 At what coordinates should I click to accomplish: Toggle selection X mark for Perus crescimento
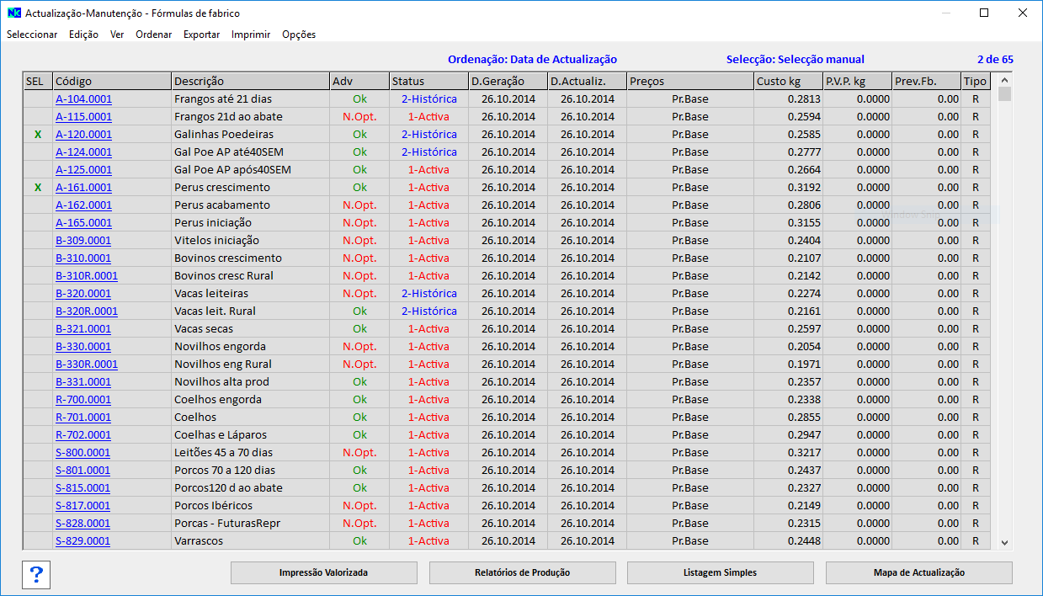[x=37, y=188]
